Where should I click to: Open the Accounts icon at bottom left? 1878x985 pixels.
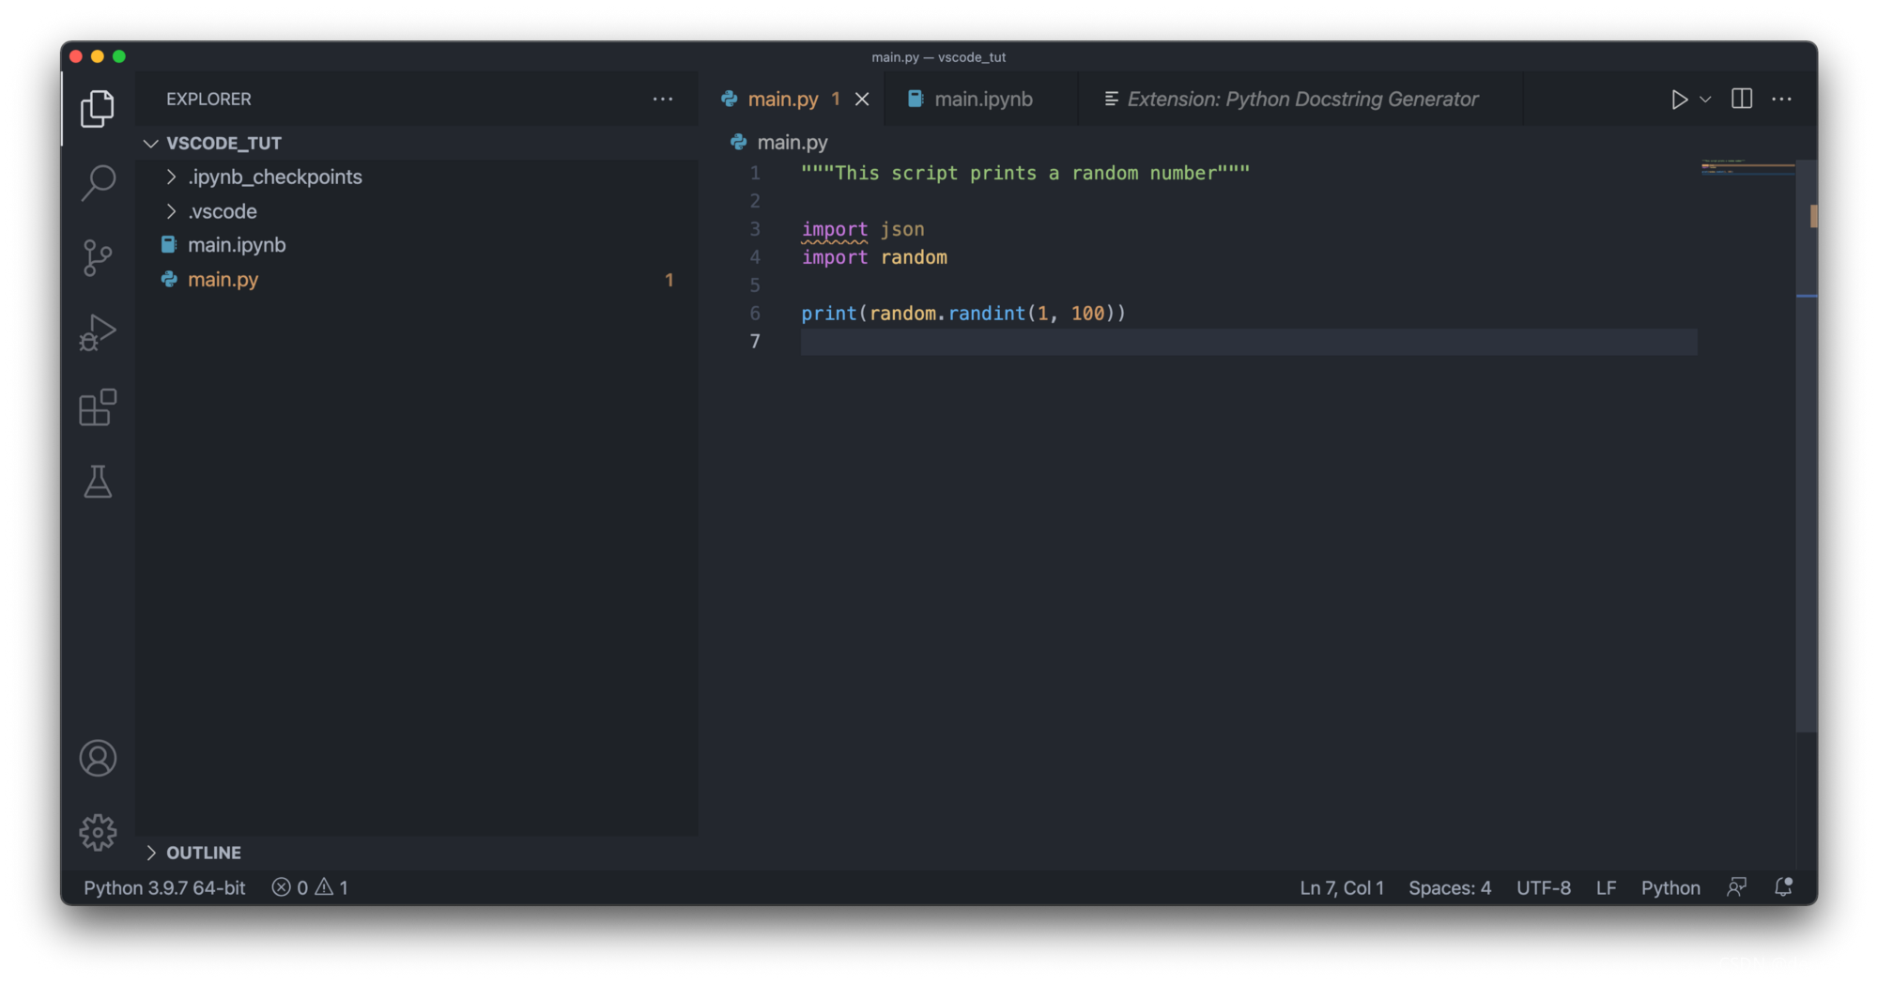(x=98, y=758)
